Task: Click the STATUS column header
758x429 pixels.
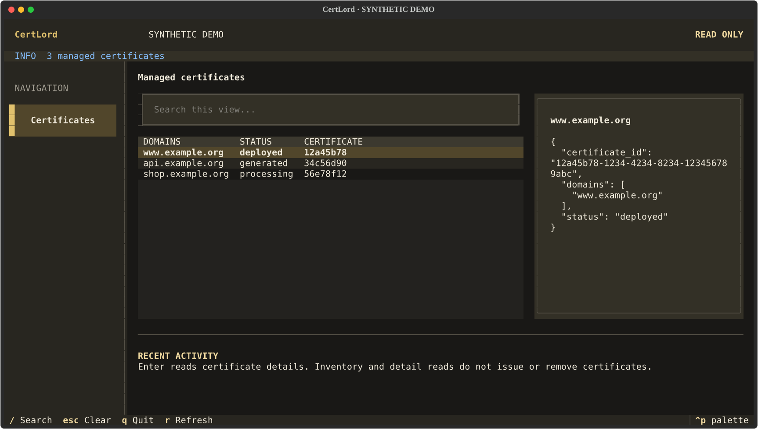Action: 256,142
